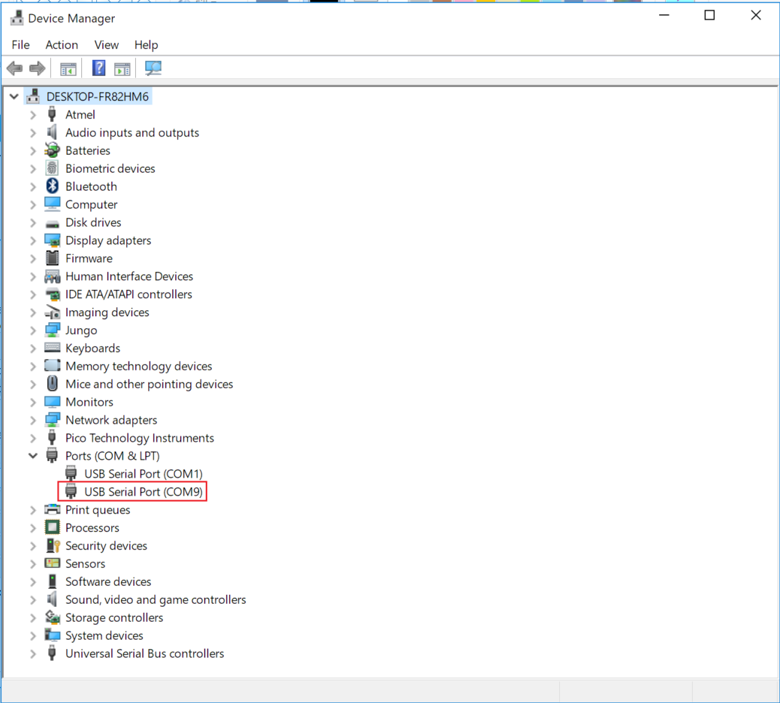
Task: Expand the Sensors node
Action: coord(33,563)
